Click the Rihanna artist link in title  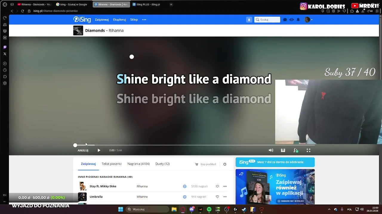116,30
